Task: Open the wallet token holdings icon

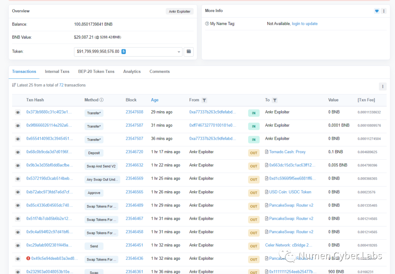Action: (189, 51)
